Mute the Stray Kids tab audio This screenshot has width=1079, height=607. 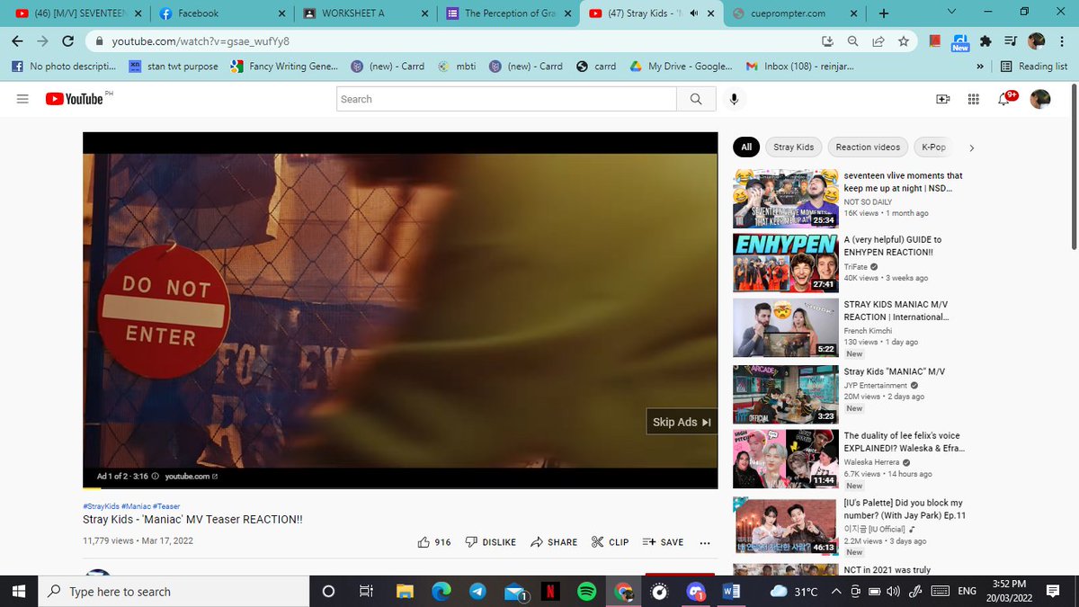tap(693, 13)
